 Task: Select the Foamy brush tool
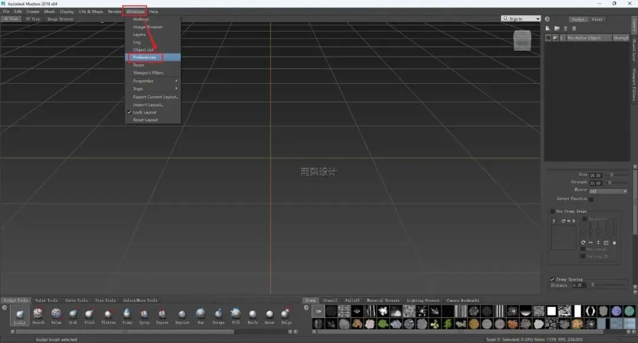(x=128, y=315)
